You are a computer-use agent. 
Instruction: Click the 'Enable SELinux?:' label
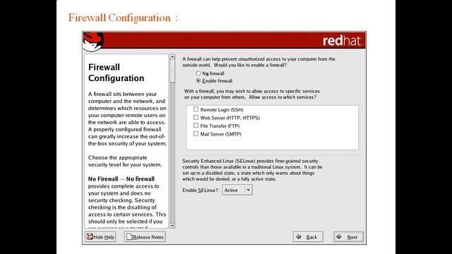point(201,190)
